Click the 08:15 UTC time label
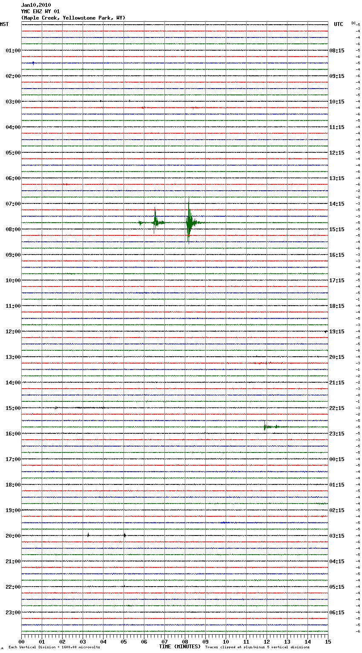362x653 pixels. click(337, 51)
